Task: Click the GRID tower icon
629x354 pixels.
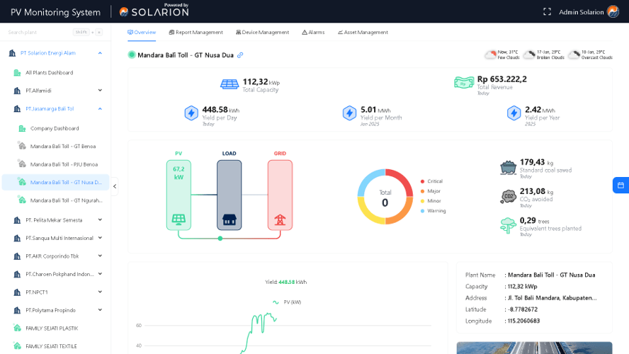Action: coord(280,219)
